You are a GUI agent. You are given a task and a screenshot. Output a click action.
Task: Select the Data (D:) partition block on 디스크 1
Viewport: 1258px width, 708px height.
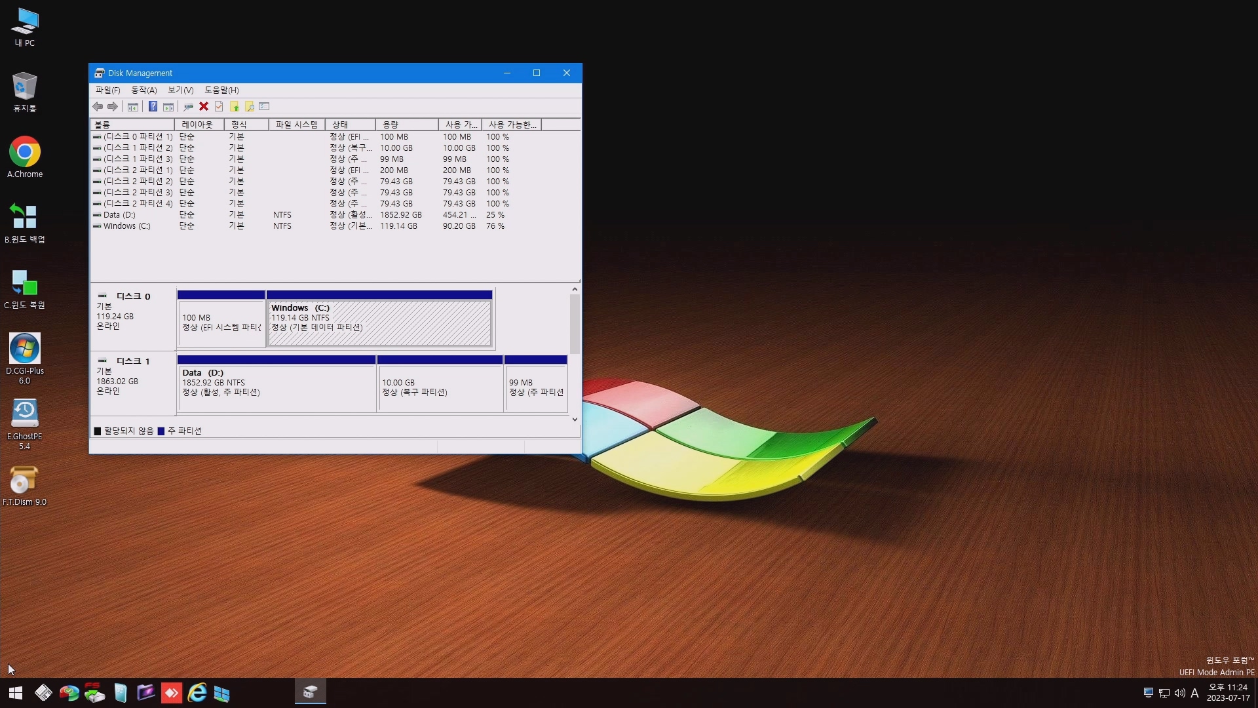point(276,383)
